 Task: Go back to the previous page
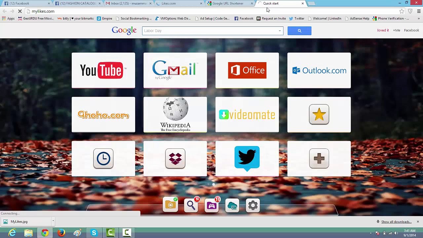5,11
